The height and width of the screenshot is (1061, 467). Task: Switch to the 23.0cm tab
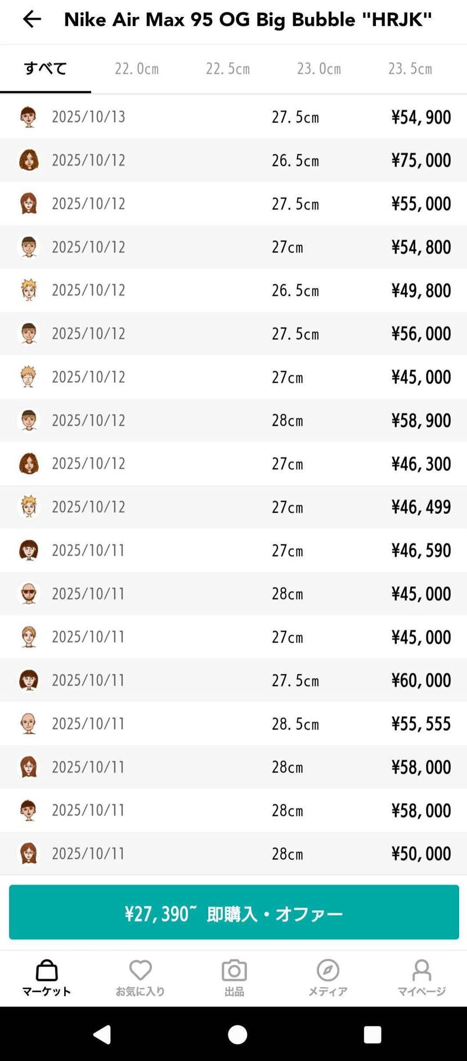point(319,69)
